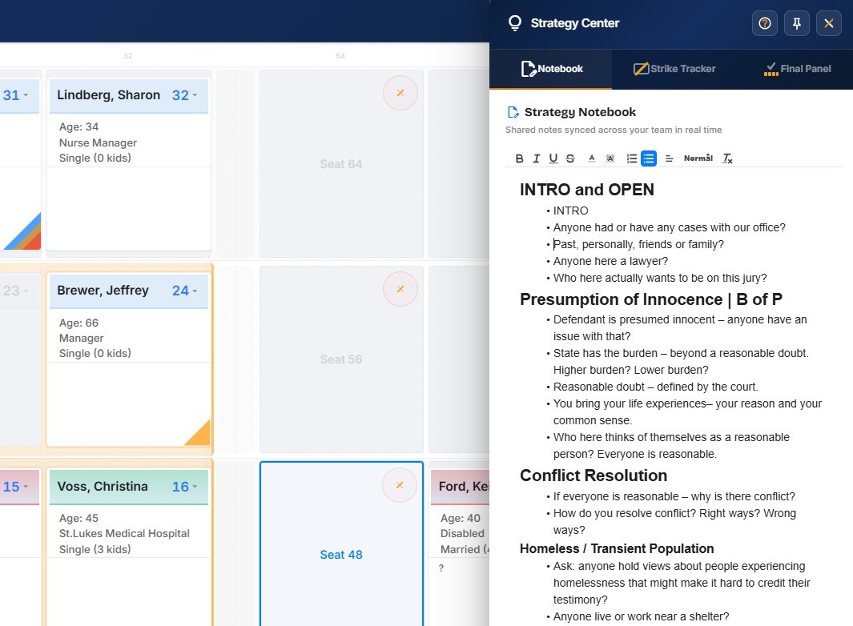The image size is (853, 626).
Task: Toggle bold formatting in notebook toolbar
Action: coord(519,159)
